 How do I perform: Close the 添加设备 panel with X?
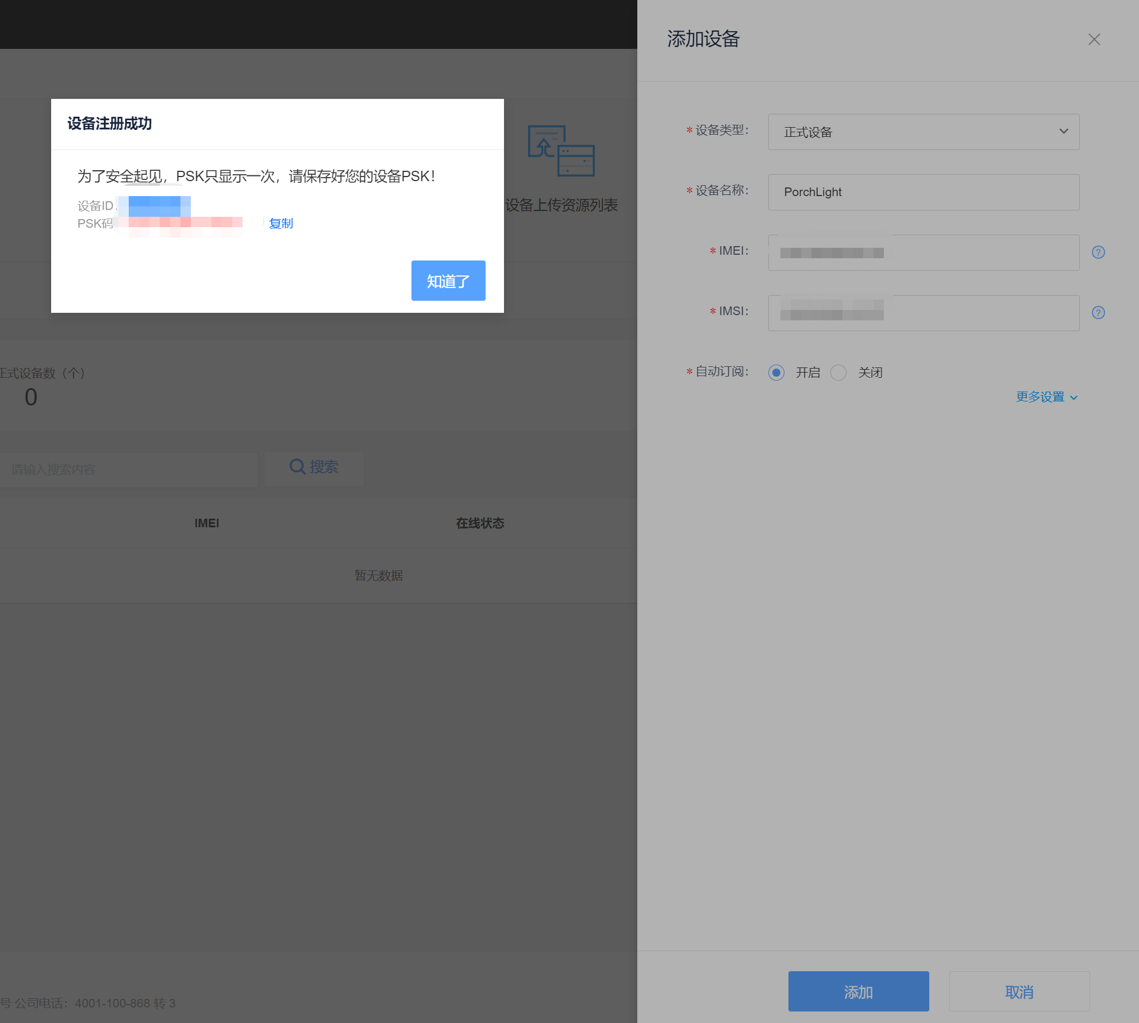(x=1094, y=40)
